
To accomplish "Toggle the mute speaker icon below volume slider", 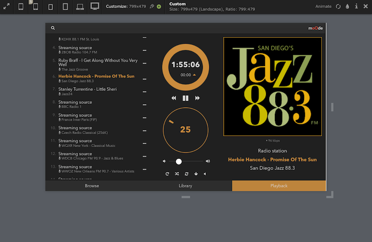I will [205, 174].
